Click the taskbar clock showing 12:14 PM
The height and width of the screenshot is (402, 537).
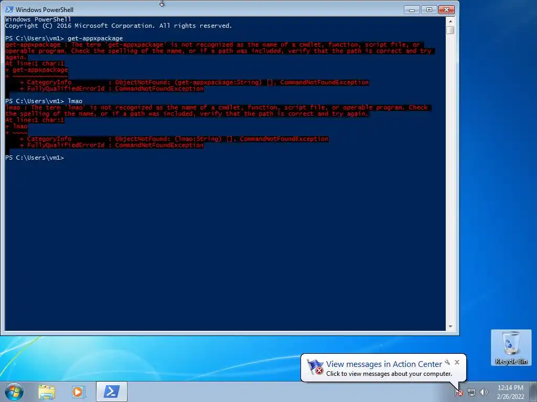tap(510, 392)
